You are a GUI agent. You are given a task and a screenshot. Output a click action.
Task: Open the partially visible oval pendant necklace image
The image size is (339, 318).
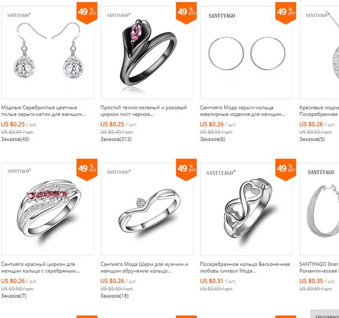[319, 52]
